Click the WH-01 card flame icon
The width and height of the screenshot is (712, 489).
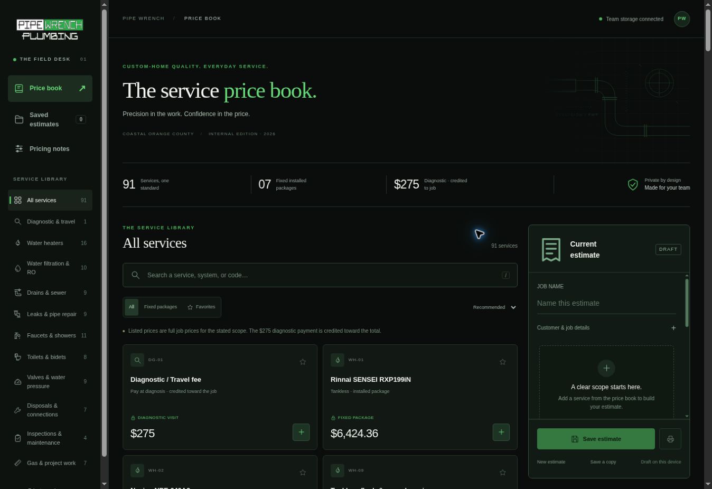coord(338,360)
